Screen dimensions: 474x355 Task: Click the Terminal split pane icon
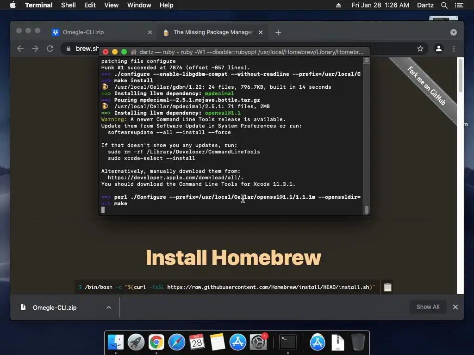[367, 61]
